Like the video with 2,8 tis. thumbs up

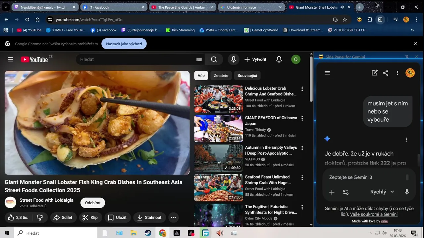pyautogui.click(x=18, y=218)
